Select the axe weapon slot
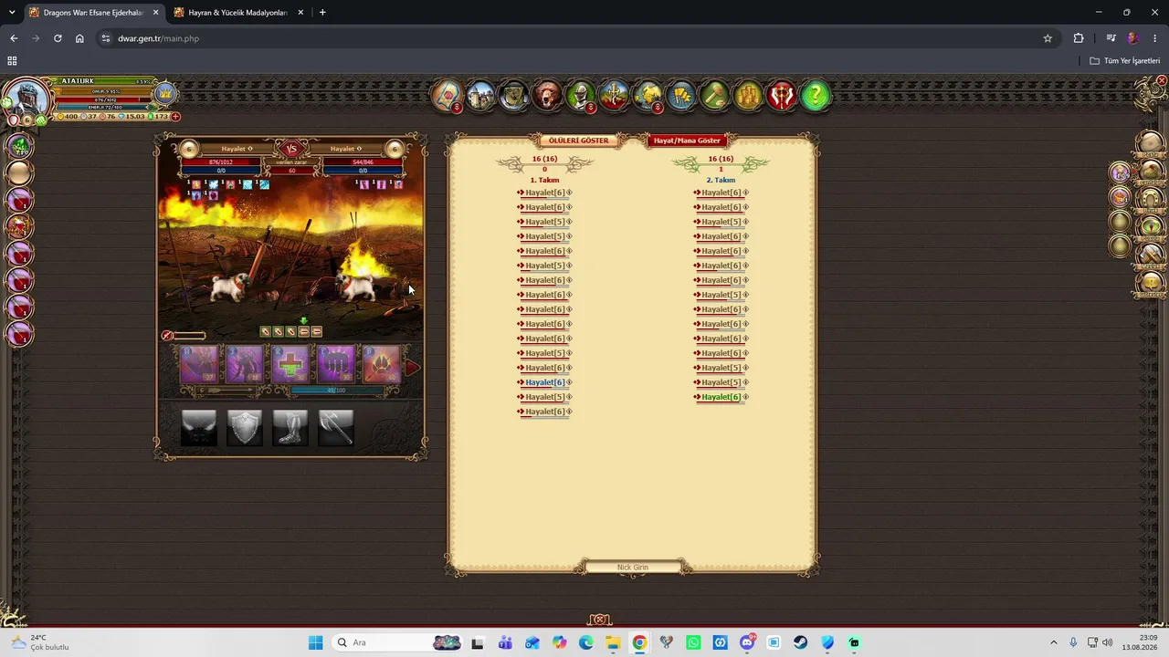 [336, 427]
